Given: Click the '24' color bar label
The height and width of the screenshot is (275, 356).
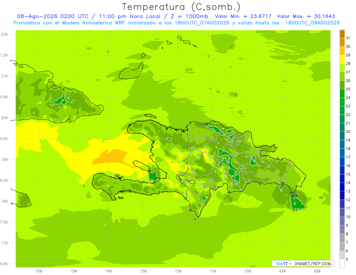Looking at the screenshot, I should [x=348, y=98].
